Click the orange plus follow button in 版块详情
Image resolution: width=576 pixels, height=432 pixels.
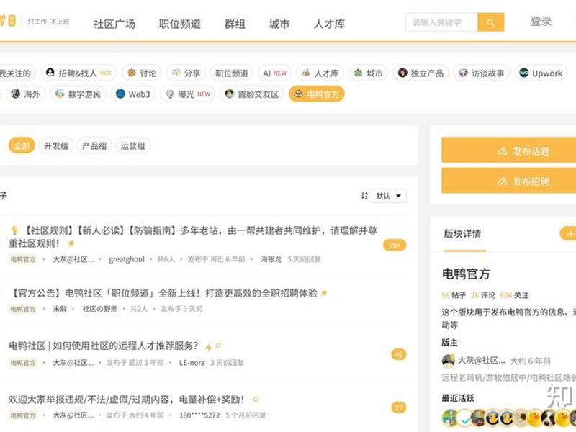pyautogui.click(x=568, y=233)
